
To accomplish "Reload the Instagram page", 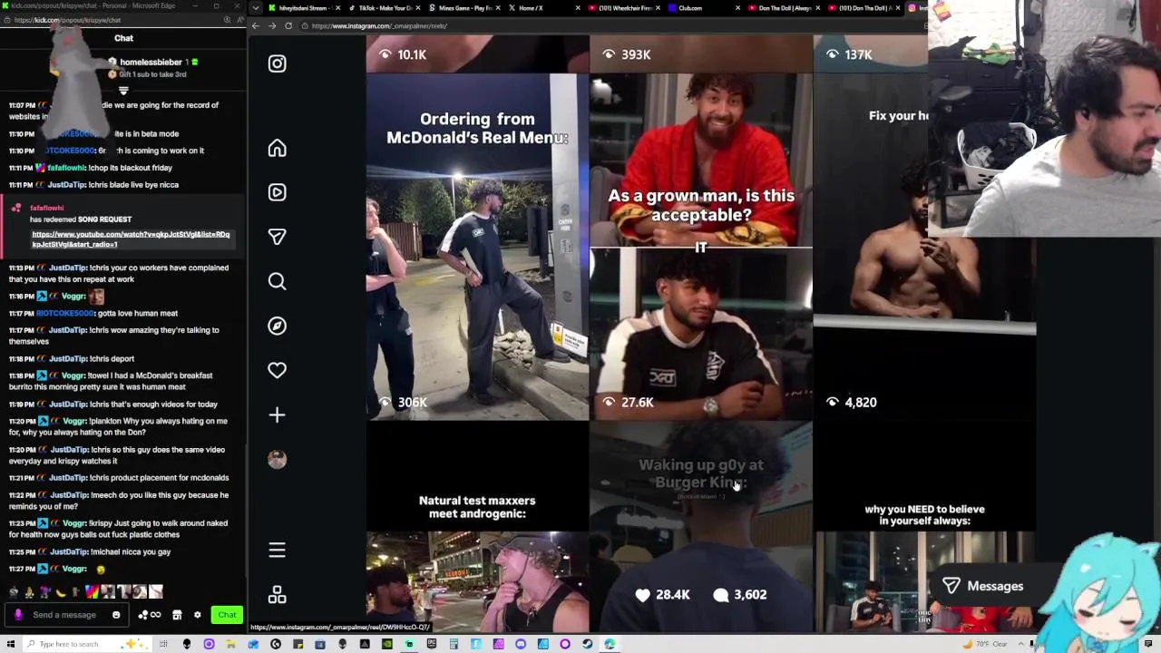I will 288,25.
